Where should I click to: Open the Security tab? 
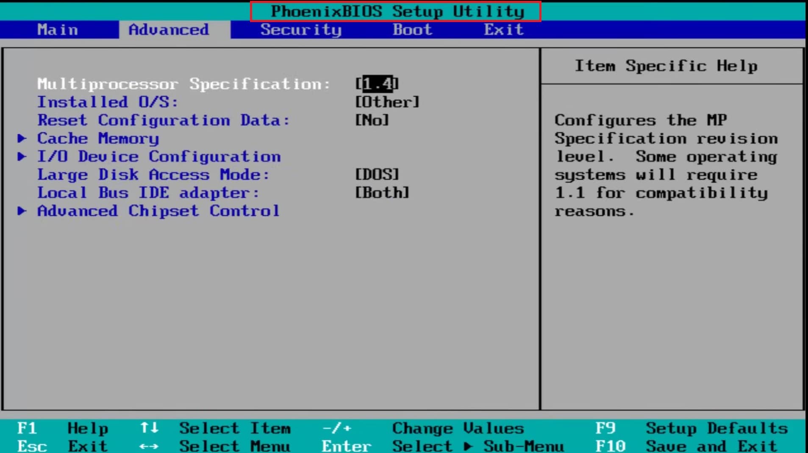[x=301, y=30]
